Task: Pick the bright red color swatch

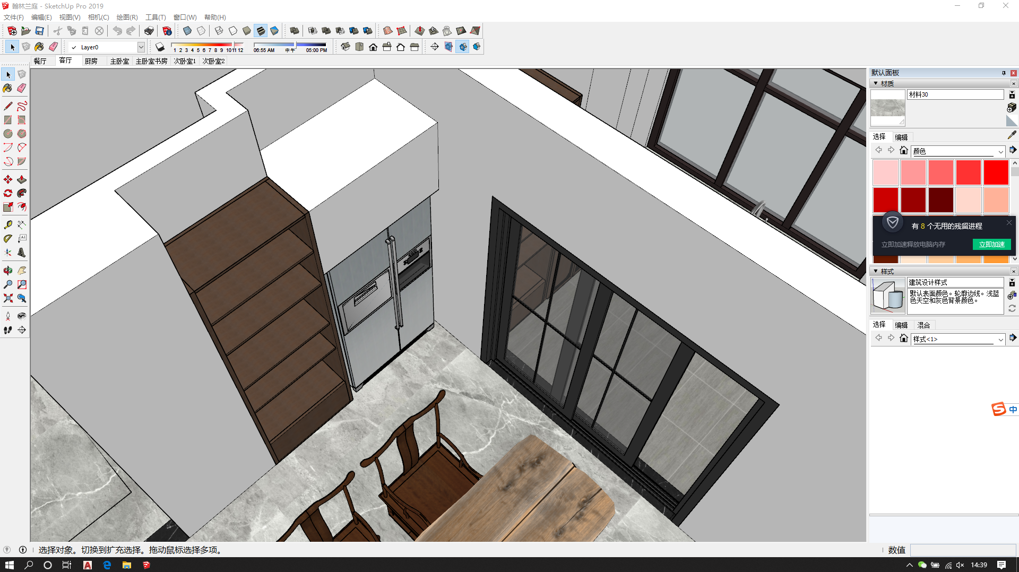Action: tap(996, 172)
